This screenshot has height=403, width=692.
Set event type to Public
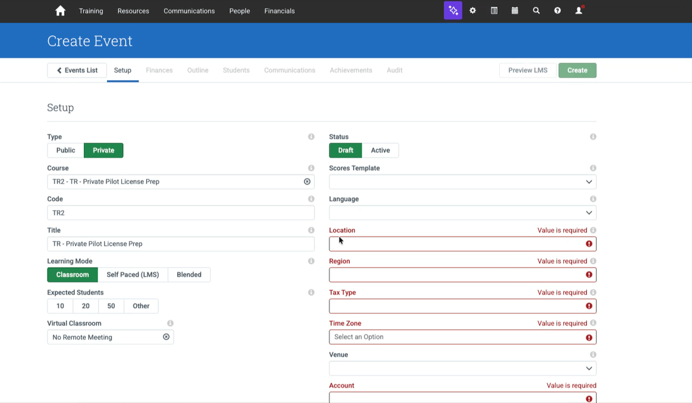click(x=66, y=150)
